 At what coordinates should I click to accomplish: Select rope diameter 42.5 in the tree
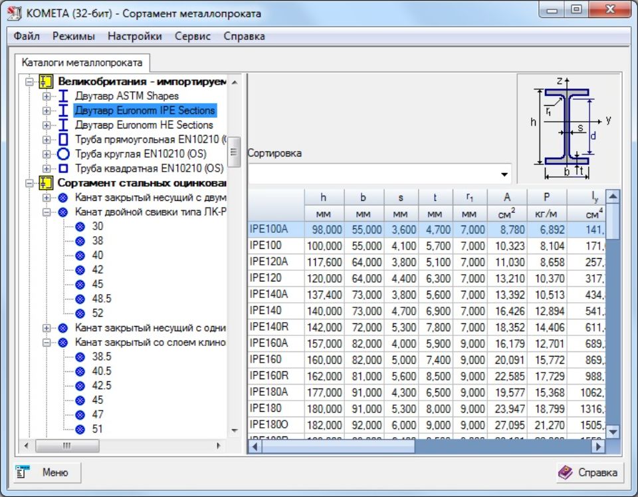point(102,386)
